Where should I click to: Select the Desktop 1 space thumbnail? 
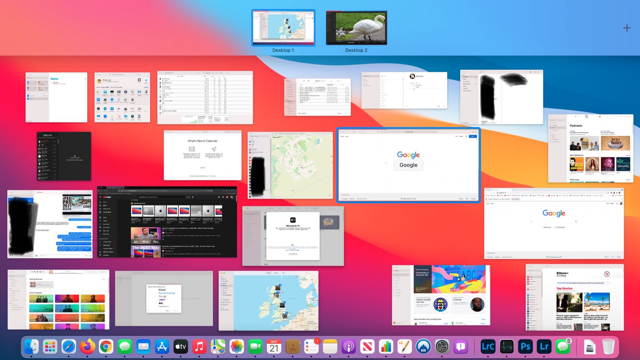click(283, 28)
